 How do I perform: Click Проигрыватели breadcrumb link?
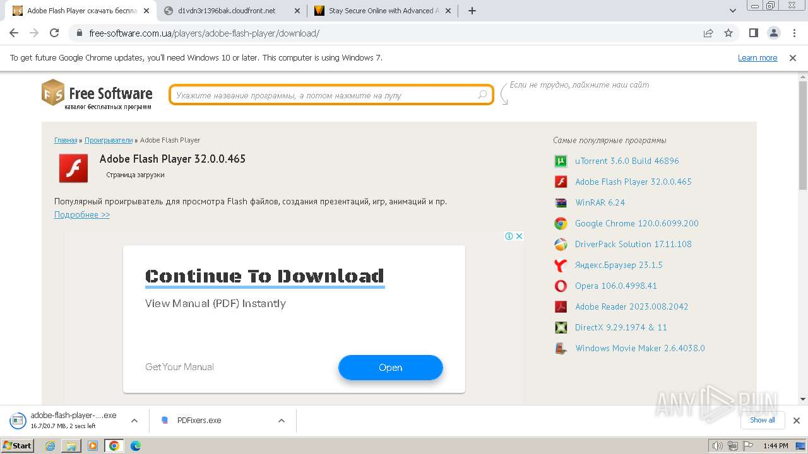coord(109,140)
